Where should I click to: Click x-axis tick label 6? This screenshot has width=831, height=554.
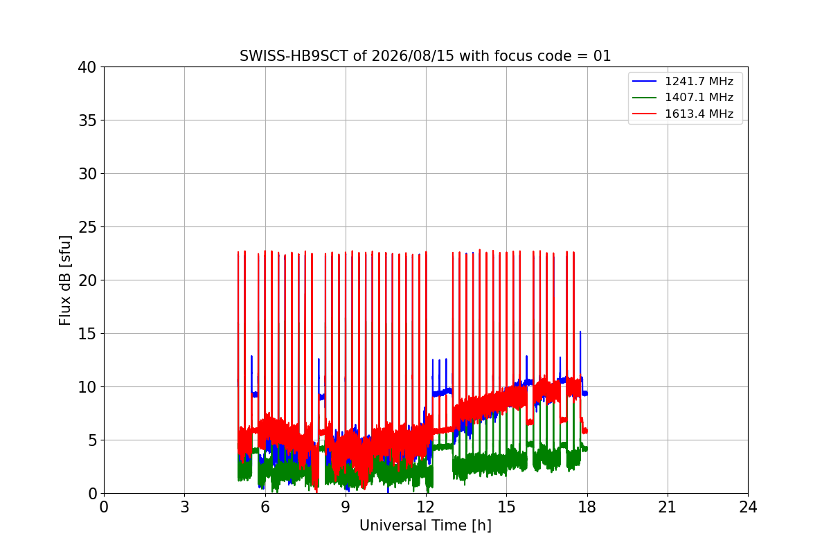(x=265, y=507)
